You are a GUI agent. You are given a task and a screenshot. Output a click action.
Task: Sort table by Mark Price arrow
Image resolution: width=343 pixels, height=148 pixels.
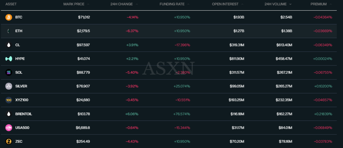click(88, 4)
